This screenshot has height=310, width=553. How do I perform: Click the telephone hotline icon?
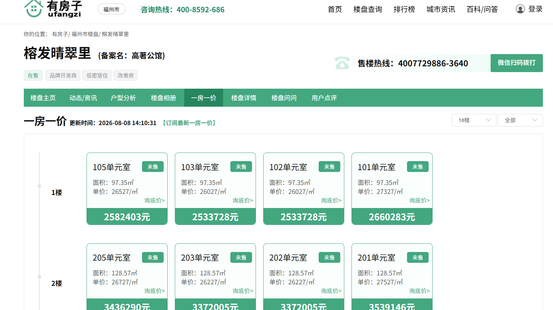click(342, 63)
